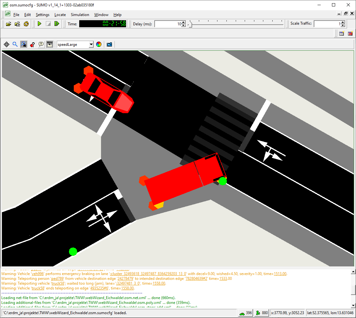Open a new 3D view window

(350, 33)
